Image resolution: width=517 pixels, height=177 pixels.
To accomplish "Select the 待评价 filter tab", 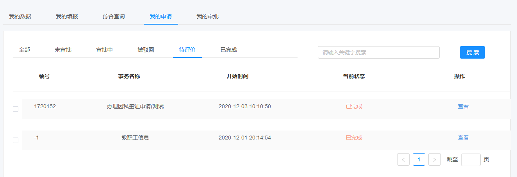I will point(187,50).
